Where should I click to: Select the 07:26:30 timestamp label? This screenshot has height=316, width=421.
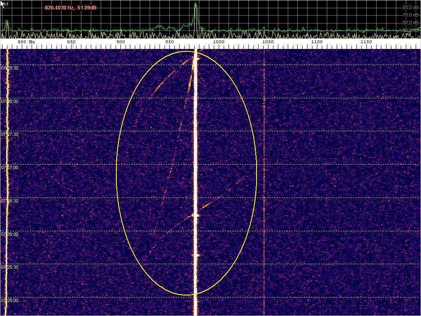tap(9, 201)
